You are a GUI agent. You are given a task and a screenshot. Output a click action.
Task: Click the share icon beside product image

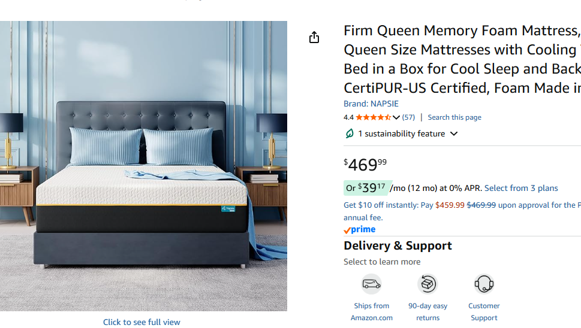pyautogui.click(x=314, y=37)
